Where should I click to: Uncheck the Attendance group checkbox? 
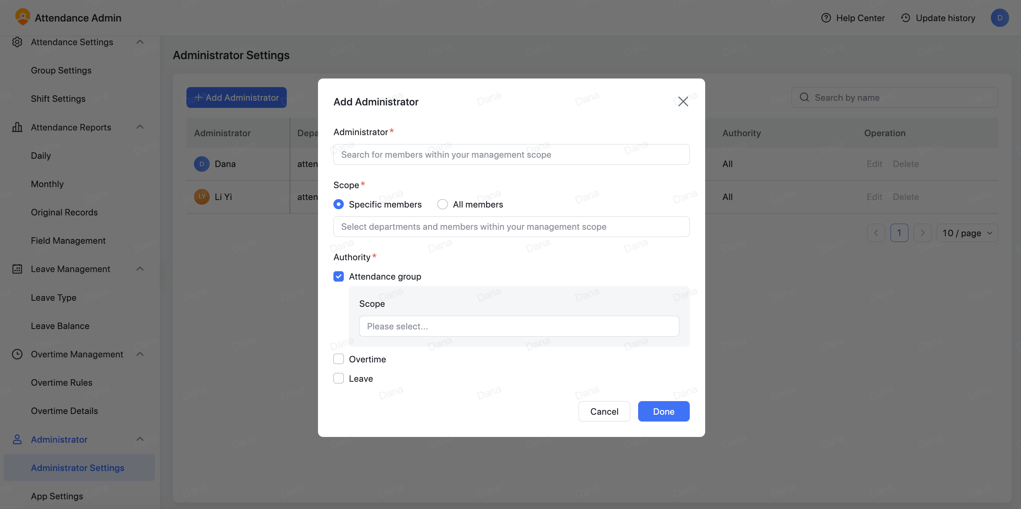pyautogui.click(x=338, y=276)
